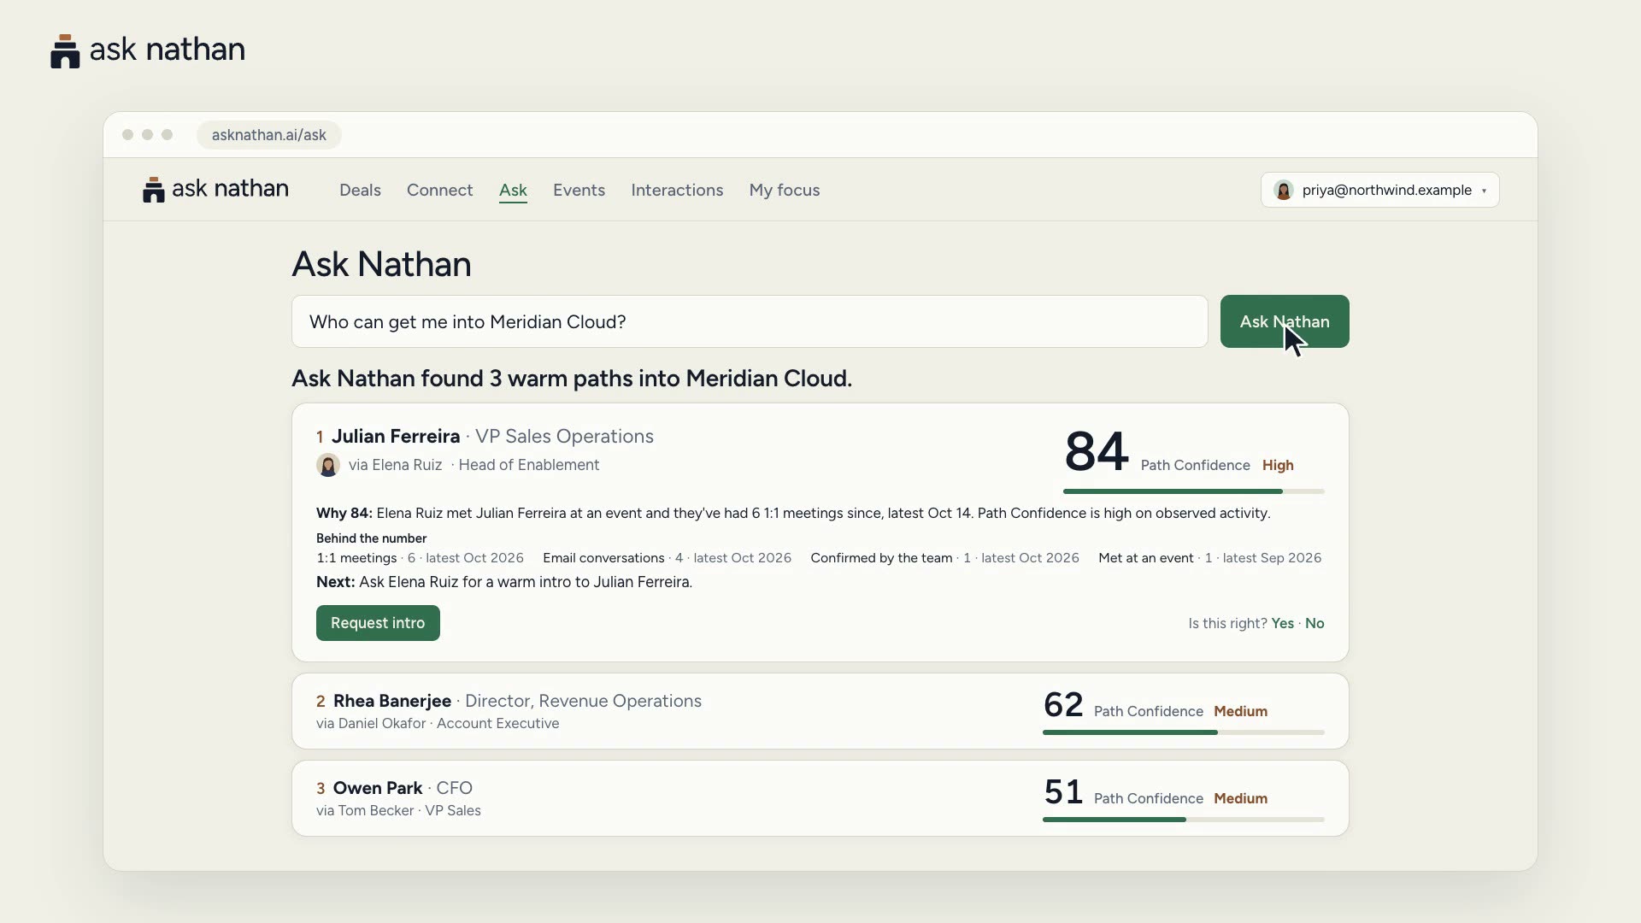Click Elena Ruiz's avatar in Julian's card
This screenshot has width=1641, height=923.
(328, 465)
